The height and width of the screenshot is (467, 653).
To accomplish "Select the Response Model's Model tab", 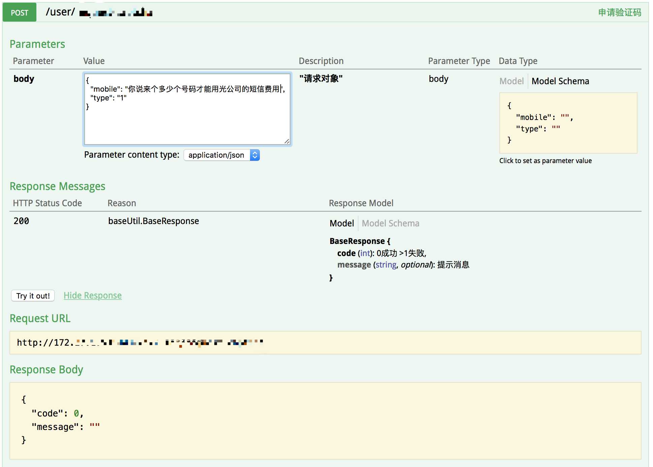I will tap(342, 223).
